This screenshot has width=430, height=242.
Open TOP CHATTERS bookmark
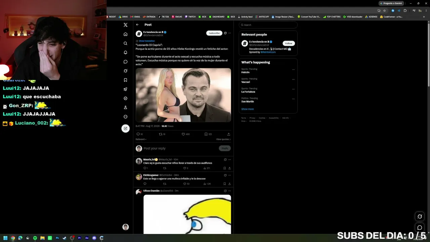point(332,17)
